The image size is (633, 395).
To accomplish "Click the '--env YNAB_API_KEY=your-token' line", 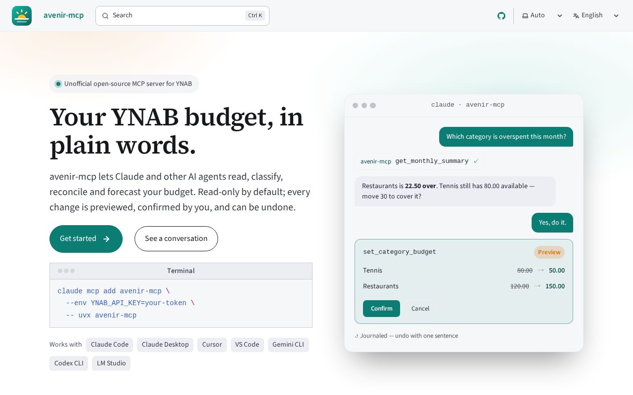I will coord(130,303).
